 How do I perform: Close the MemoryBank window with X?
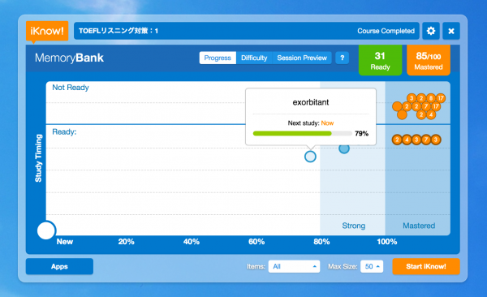click(451, 31)
